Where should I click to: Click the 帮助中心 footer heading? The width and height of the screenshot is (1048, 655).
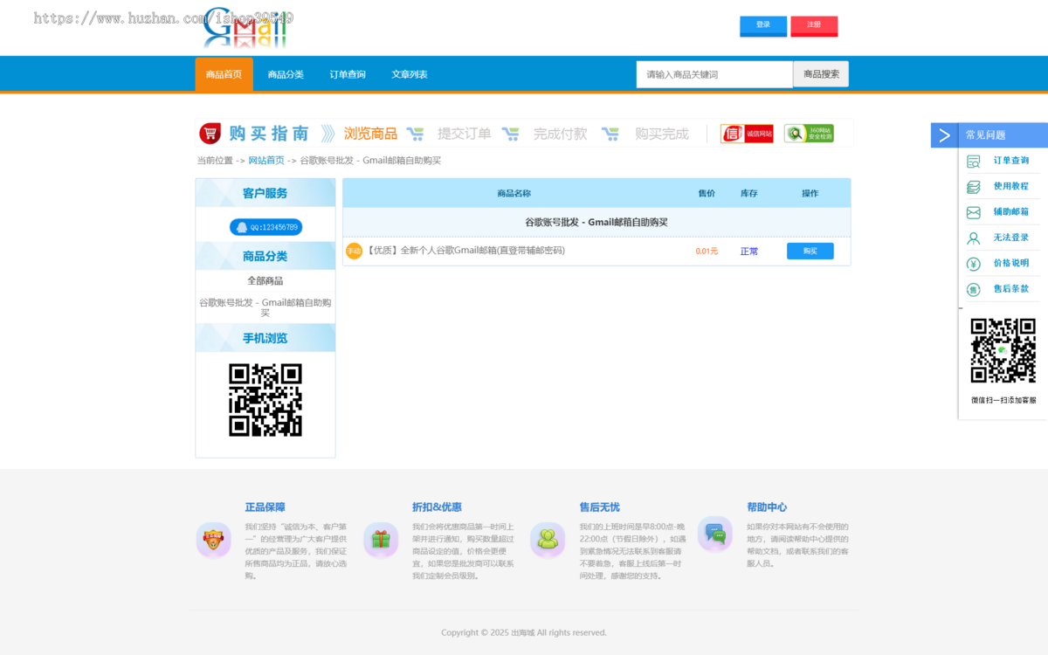click(767, 507)
